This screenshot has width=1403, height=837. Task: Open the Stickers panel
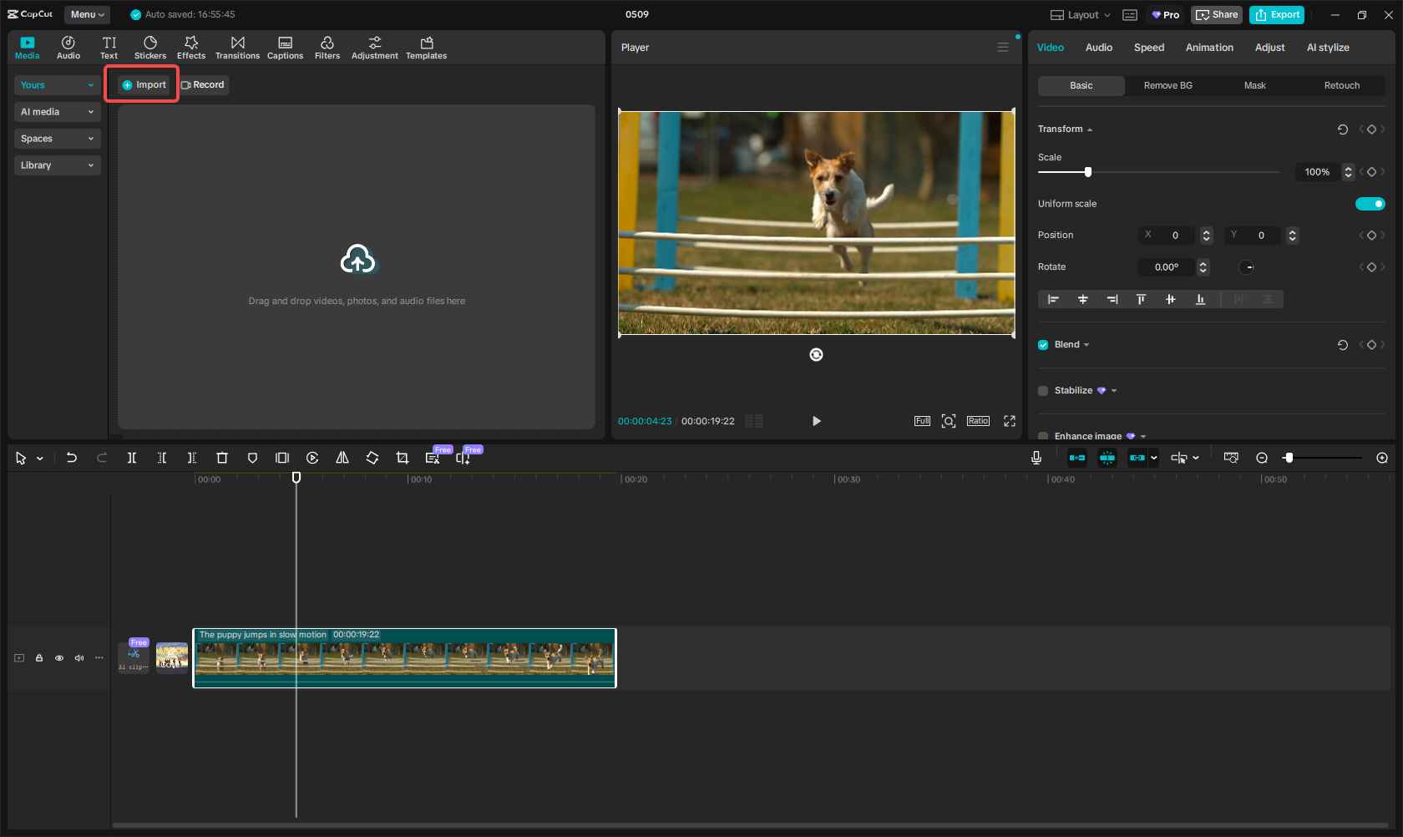(x=150, y=47)
